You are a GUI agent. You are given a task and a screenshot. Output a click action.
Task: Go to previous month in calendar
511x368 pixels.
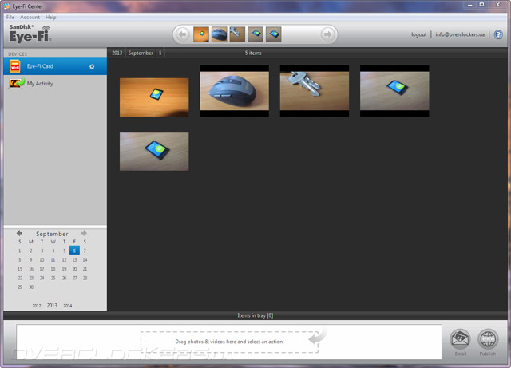pyautogui.click(x=19, y=233)
